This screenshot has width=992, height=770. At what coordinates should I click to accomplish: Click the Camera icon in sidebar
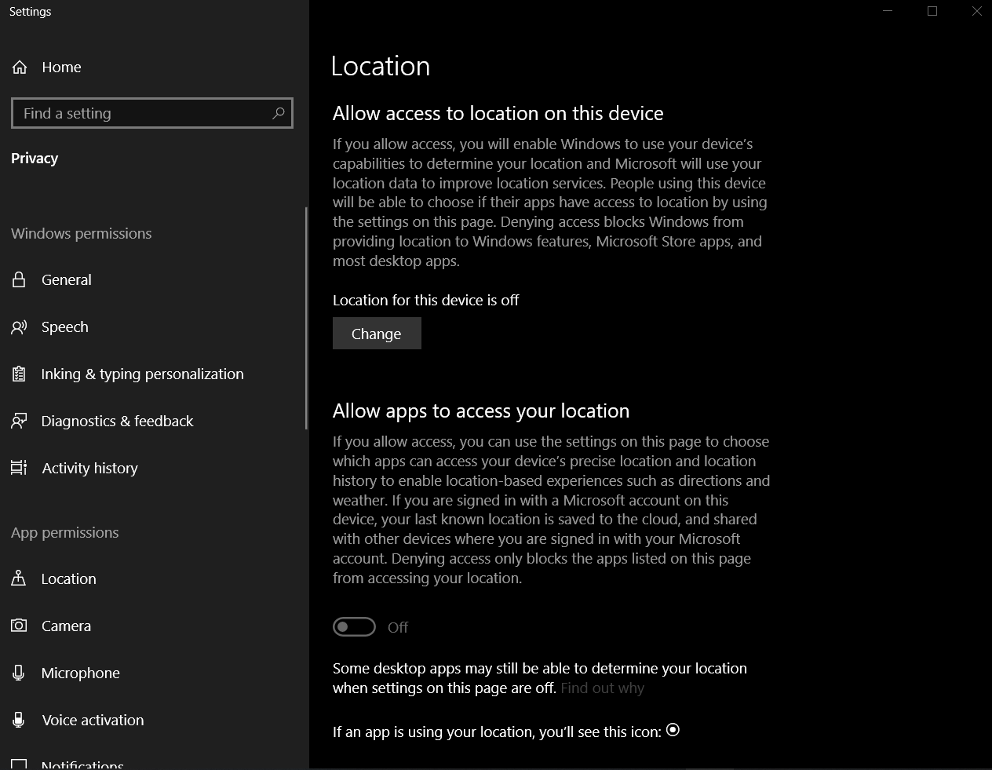(19, 626)
